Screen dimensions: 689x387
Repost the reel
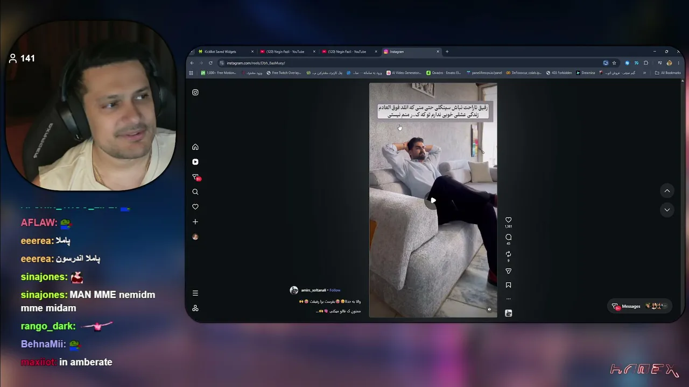tap(508, 254)
